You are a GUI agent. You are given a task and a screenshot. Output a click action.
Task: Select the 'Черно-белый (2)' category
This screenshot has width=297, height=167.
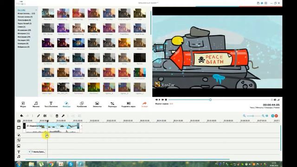[25, 24]
